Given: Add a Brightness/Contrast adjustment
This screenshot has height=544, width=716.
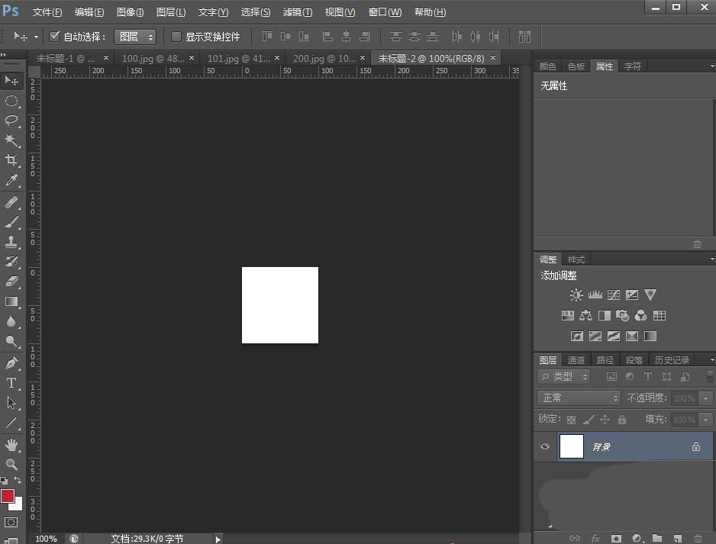Looking at the screenshot, I should coord(576,295).
